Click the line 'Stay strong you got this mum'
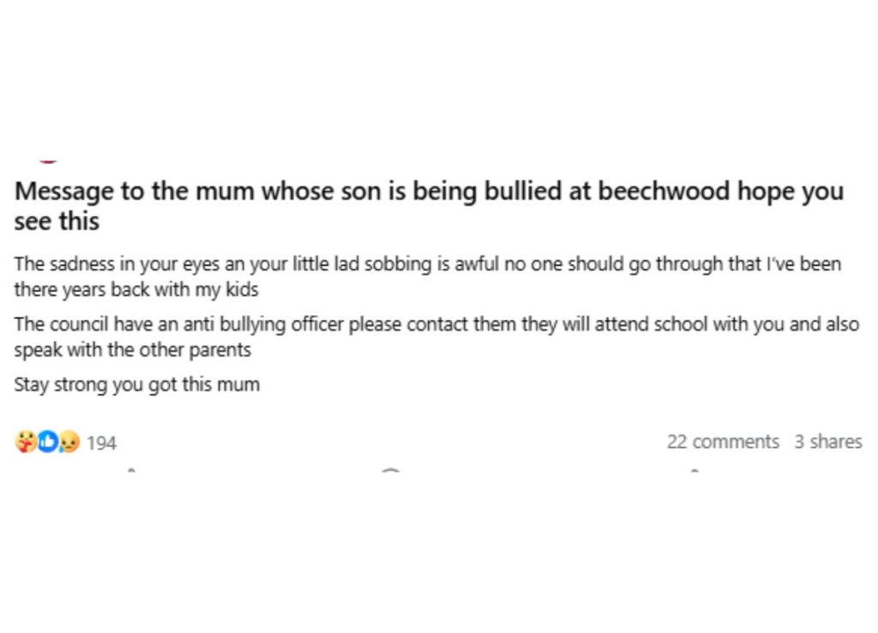Image resolution: width=878 pixels, height=633 pixels. pos(136,384)
